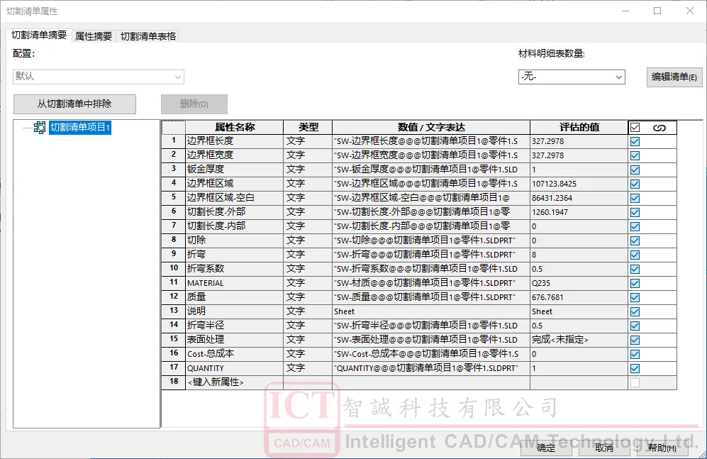The width and height of the screenshot is (707, 459).
Task: Click the 类型 cell of 边界框区域-空白 row
Action: pos(308,198)
